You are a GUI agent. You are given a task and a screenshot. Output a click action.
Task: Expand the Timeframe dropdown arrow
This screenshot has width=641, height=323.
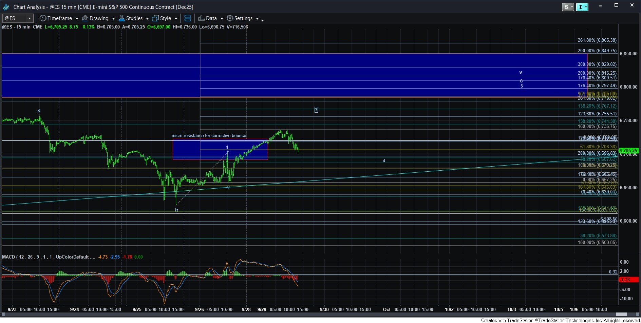pyautogui.click(x=77, y=19)
